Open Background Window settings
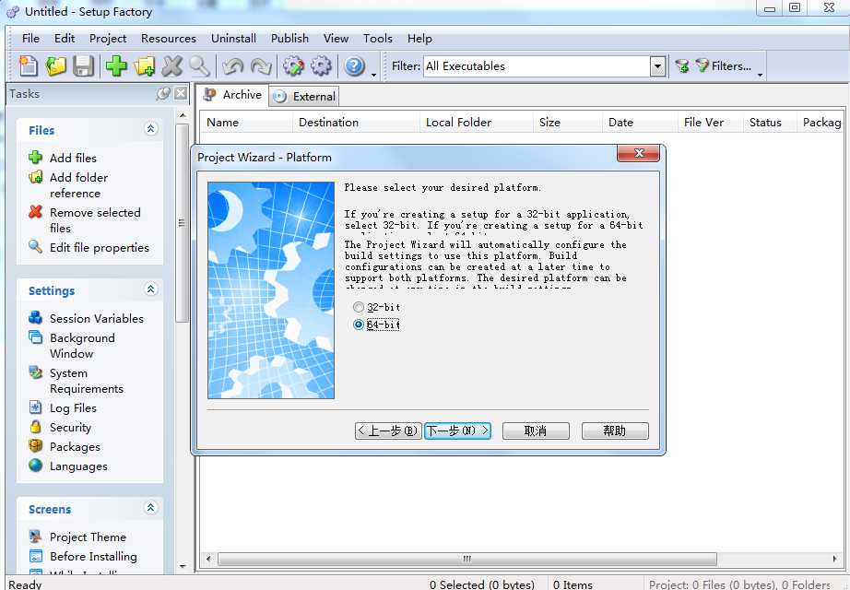850x590 pixels. [82, 346]
